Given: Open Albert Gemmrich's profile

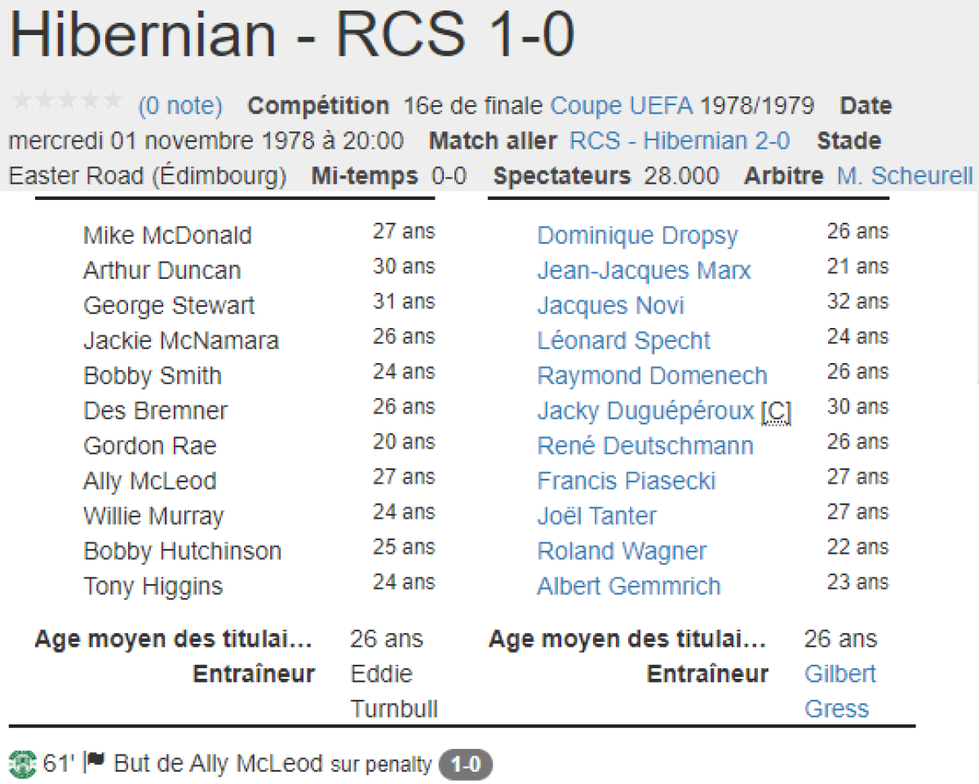Looking at the screenshot, I should (628, 587).
